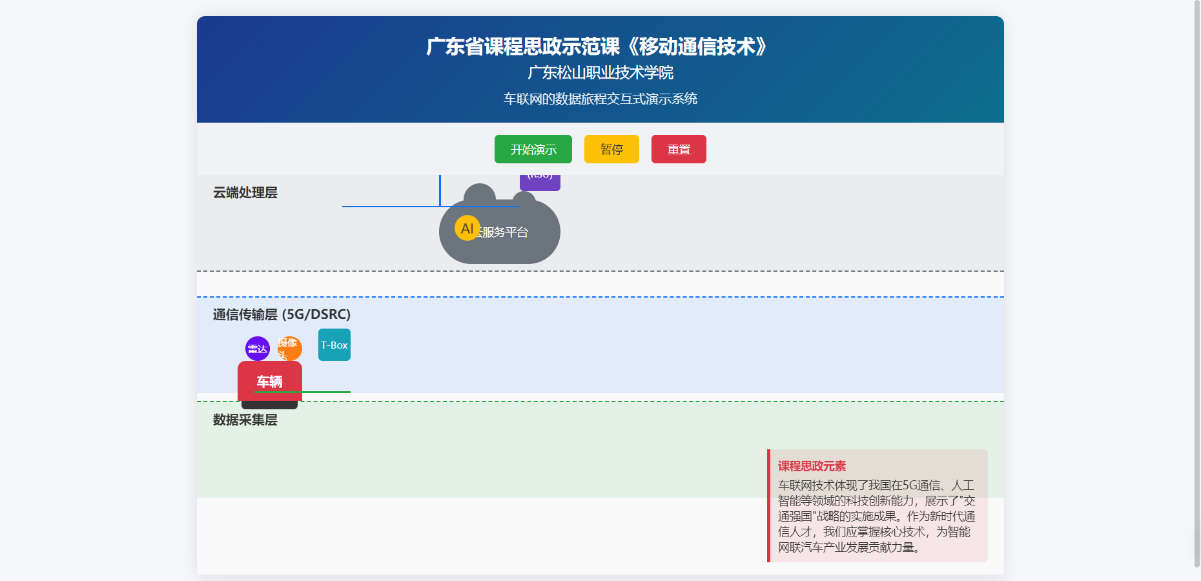Click the 通信传输层 (5G/DSRC) layer label
The height and width of the screenshot is (581, 1201).
pos(282,314)
